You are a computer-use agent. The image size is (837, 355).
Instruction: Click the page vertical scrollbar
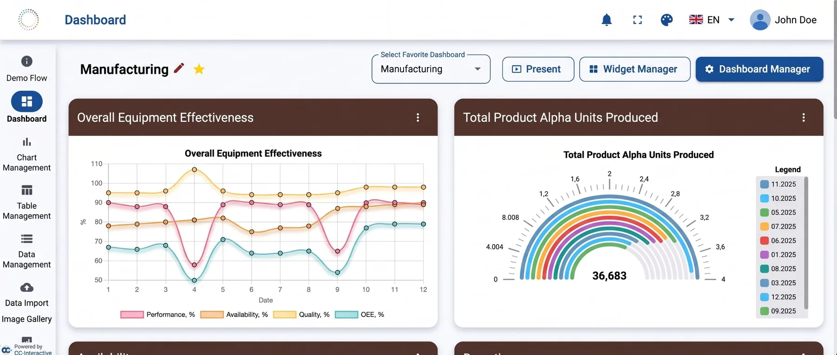pos(835,60)
